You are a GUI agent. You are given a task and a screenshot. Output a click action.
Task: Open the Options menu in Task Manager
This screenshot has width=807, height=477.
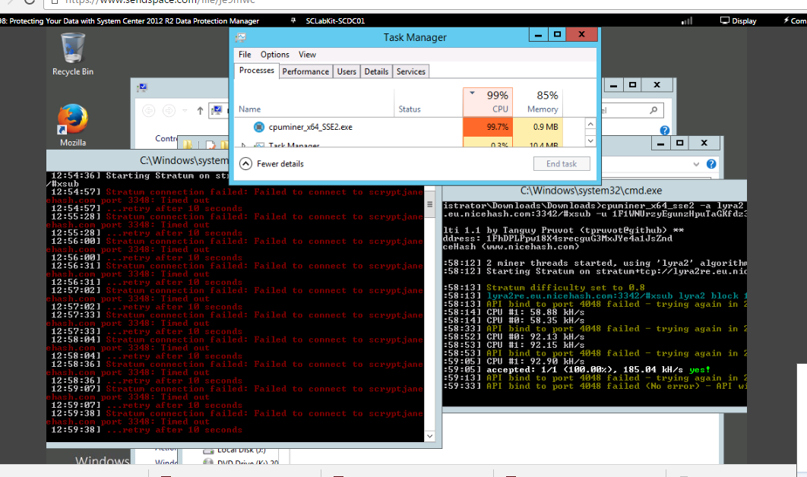coord(275,55)
